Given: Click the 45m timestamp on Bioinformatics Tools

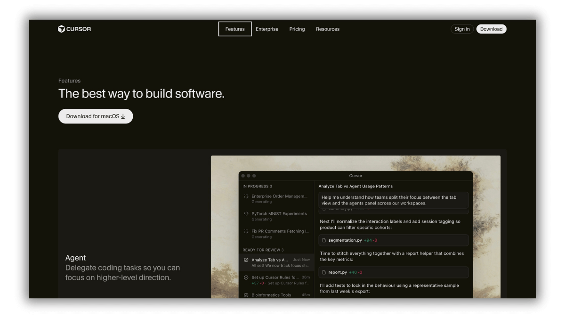Looking at the screenshot, I should click(306, 295).
